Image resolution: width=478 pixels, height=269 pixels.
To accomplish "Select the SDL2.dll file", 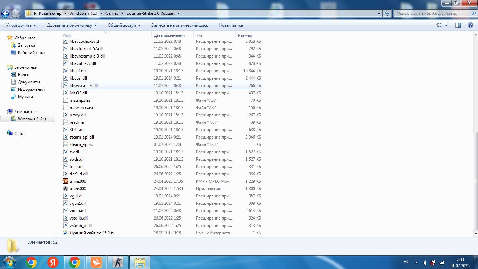I will tap(162, 130).
